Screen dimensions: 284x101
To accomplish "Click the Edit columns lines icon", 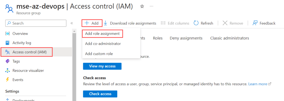I will [163, 23].
